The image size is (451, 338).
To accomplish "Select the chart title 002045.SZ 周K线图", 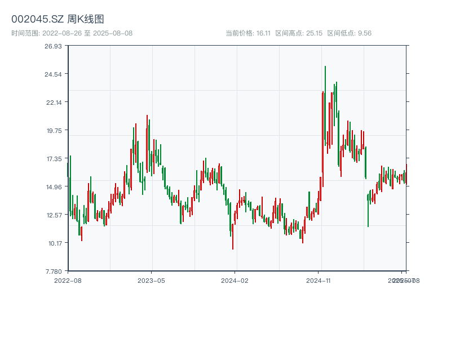I will pyautogui.click(x=58, y=19).
